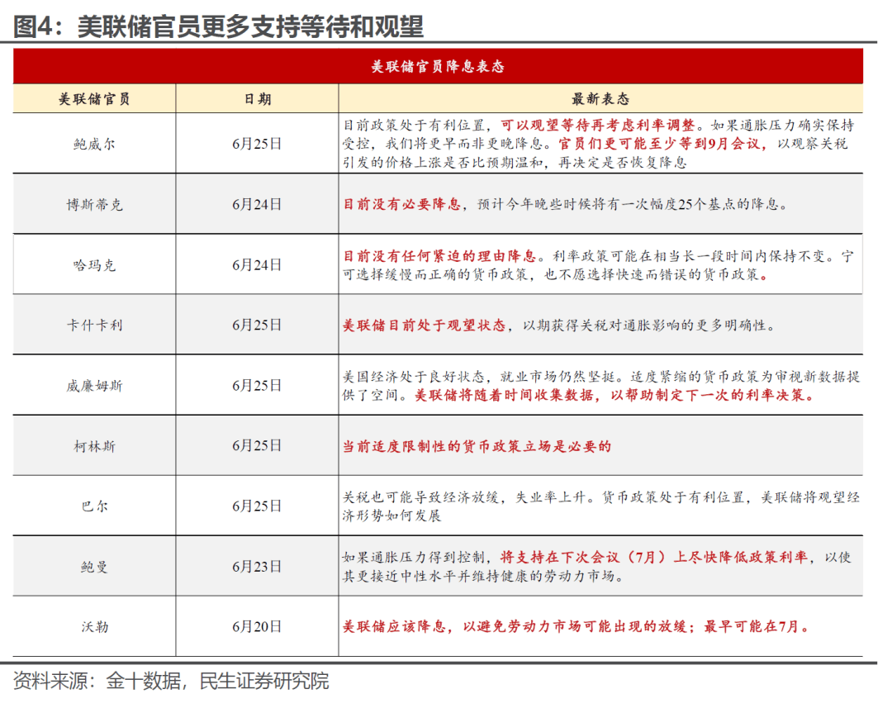This screenshot has height=708, width=892.
Task: Click the red banner 美联储官员降息表态
Action: pyautogui.click(x=438, y=67)
